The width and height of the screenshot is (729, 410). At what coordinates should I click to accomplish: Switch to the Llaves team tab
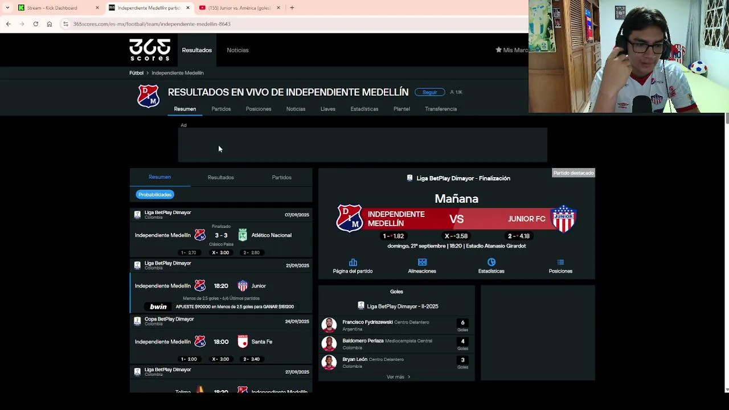pos(328,109)
